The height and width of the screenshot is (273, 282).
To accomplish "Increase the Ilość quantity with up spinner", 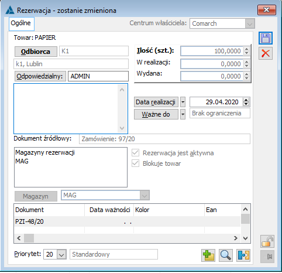I will click(246, 49).
